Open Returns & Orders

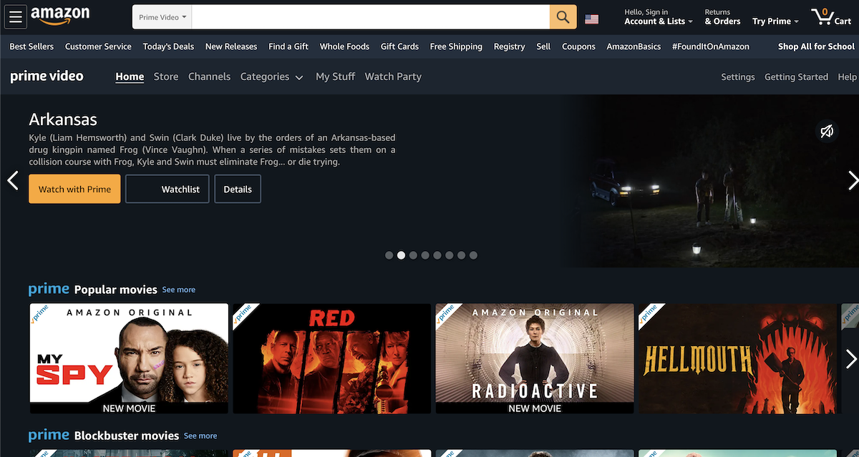pos(722,17)
